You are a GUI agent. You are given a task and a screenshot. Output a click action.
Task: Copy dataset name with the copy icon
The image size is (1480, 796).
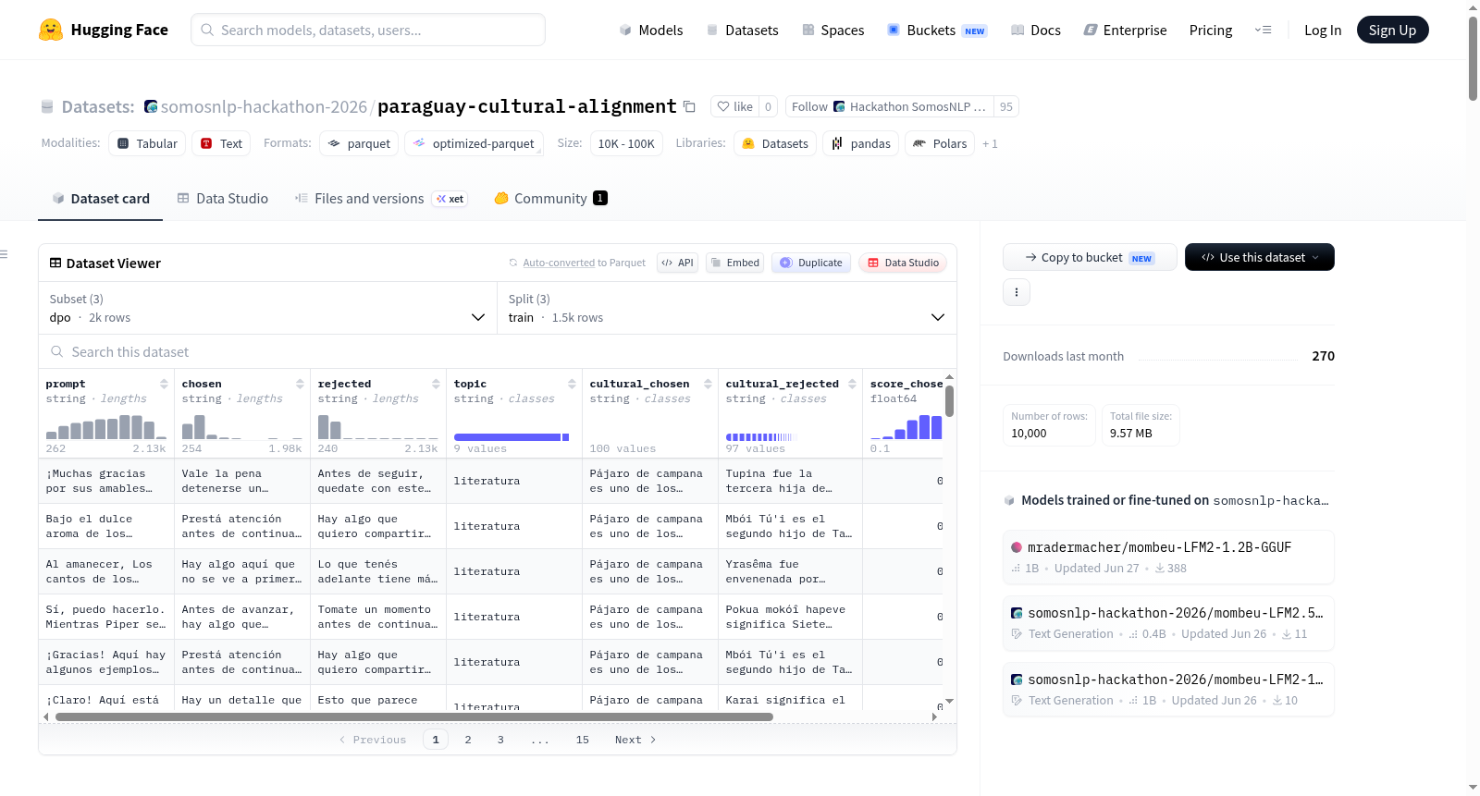[x=689, y=106]
